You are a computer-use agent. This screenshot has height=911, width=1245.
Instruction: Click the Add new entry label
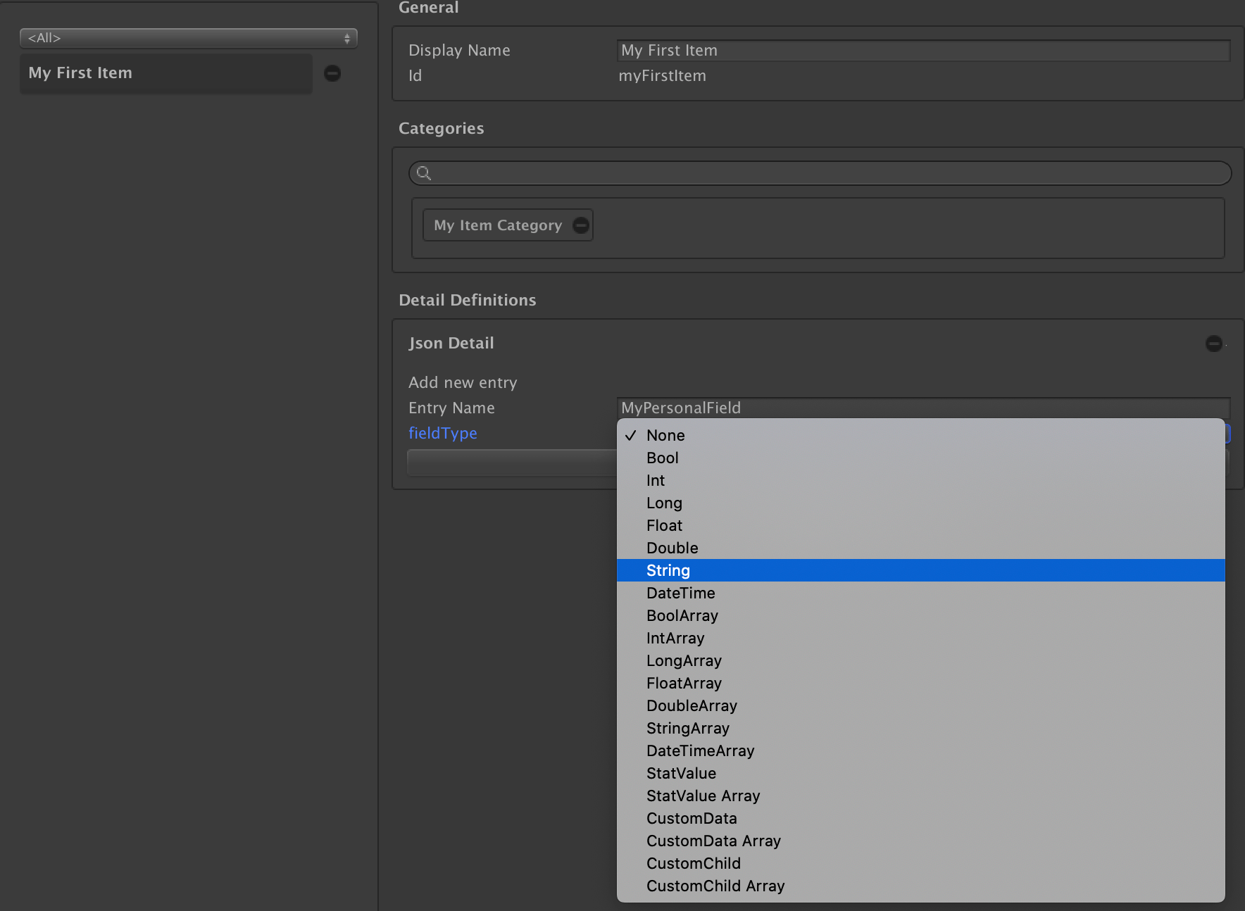pos(463,383)
